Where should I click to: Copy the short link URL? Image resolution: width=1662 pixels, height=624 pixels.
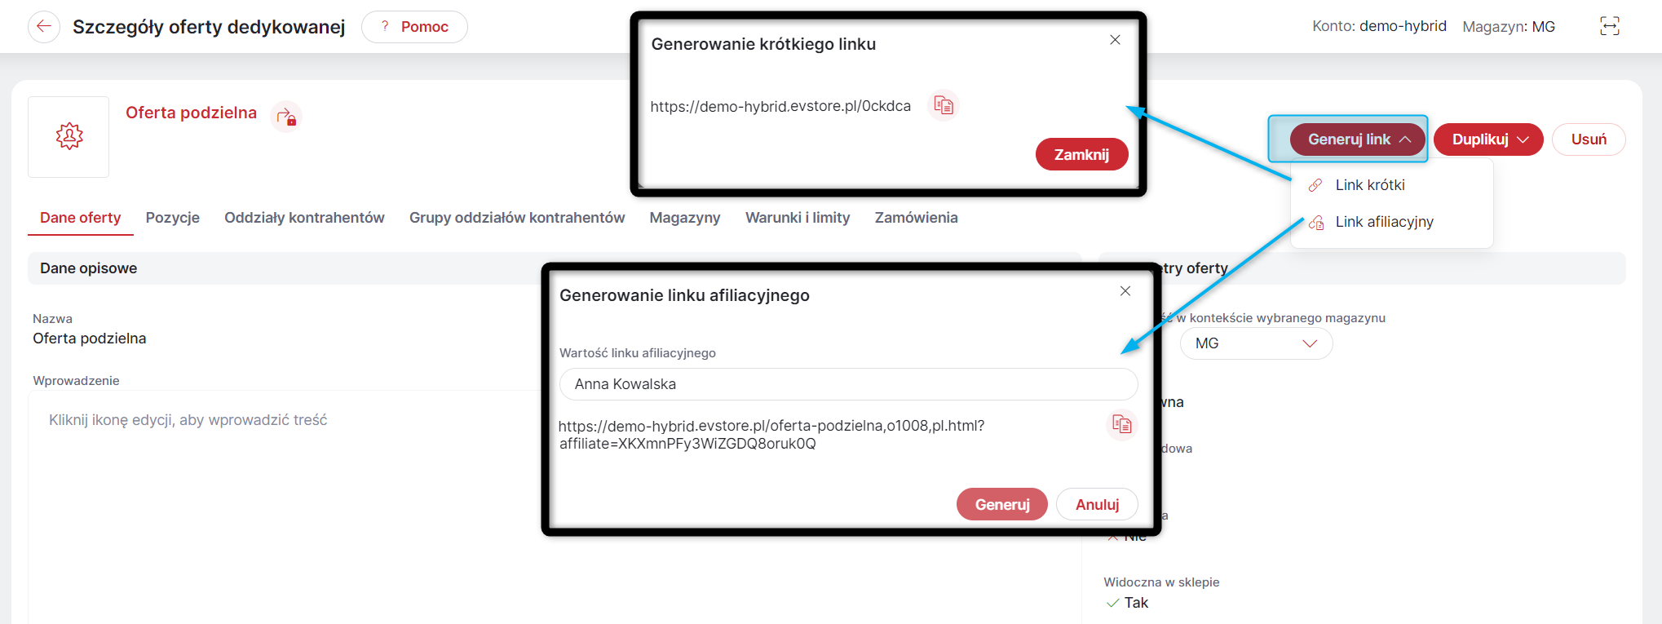click(944, 105)
